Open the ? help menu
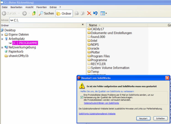 [60, 7]
